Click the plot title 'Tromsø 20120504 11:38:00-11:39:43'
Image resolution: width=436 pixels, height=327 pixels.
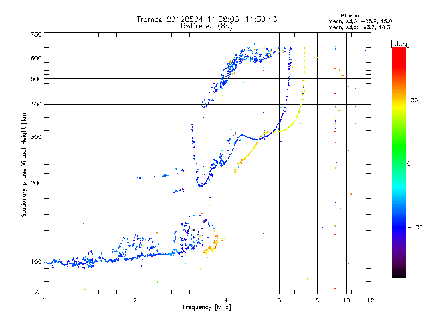207,19
